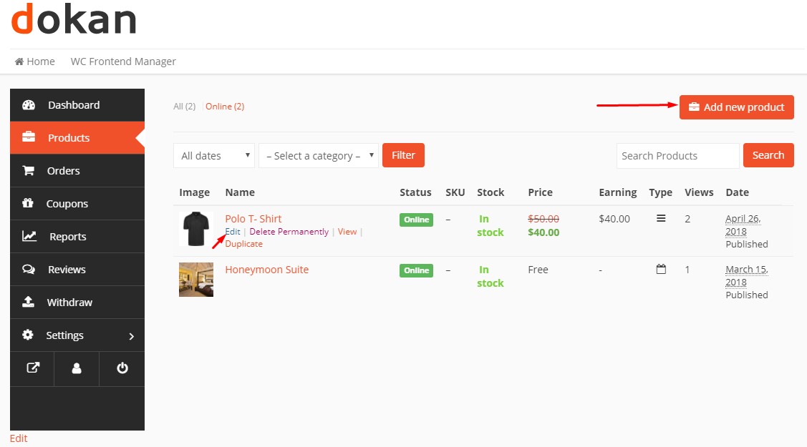Screen dimensions: 807x447
Task: Click the Settings gear icon
Action: 28,335
